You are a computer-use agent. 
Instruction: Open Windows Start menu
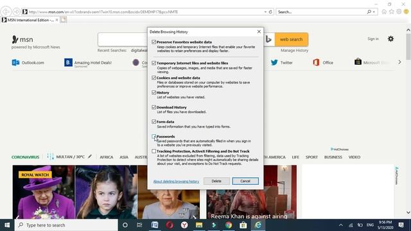7,225
